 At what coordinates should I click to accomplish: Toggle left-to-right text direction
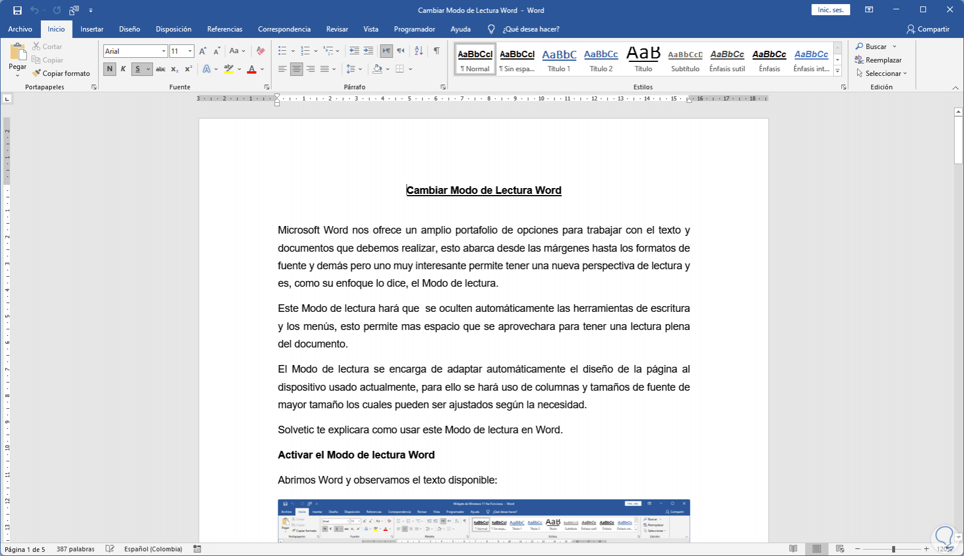coord(386,51)
